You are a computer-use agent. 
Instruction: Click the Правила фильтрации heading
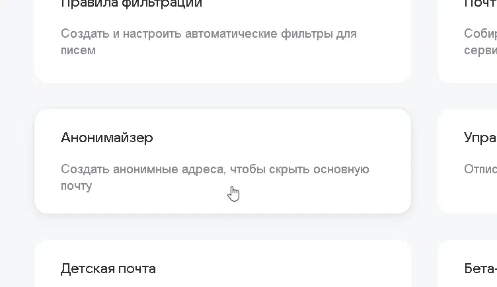(x=132, y=4)
